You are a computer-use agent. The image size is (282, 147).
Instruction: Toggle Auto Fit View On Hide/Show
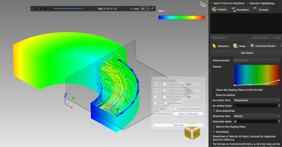pyautogui.click(x=211, y=3)
